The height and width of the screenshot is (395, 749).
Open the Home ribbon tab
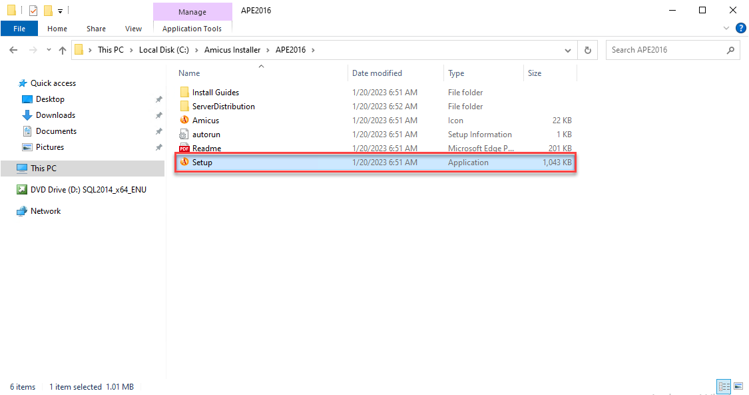coord(57,29)
